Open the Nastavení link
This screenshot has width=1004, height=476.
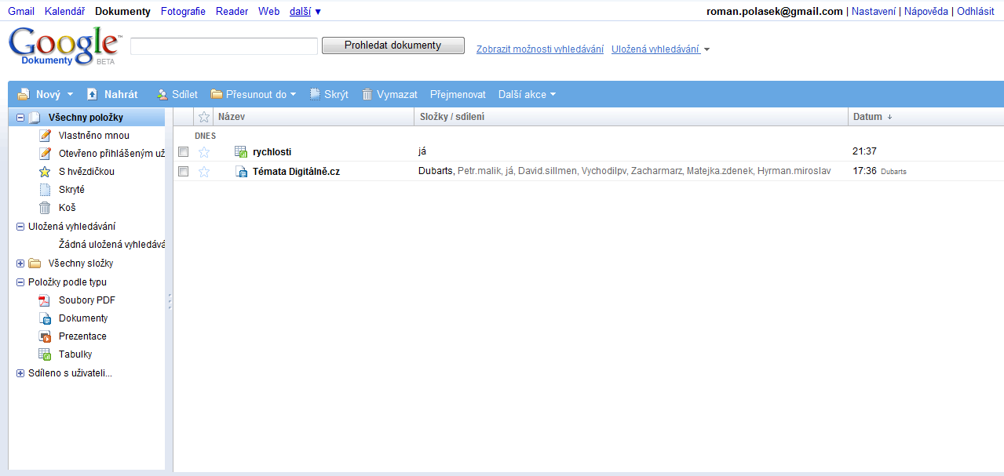873,11
